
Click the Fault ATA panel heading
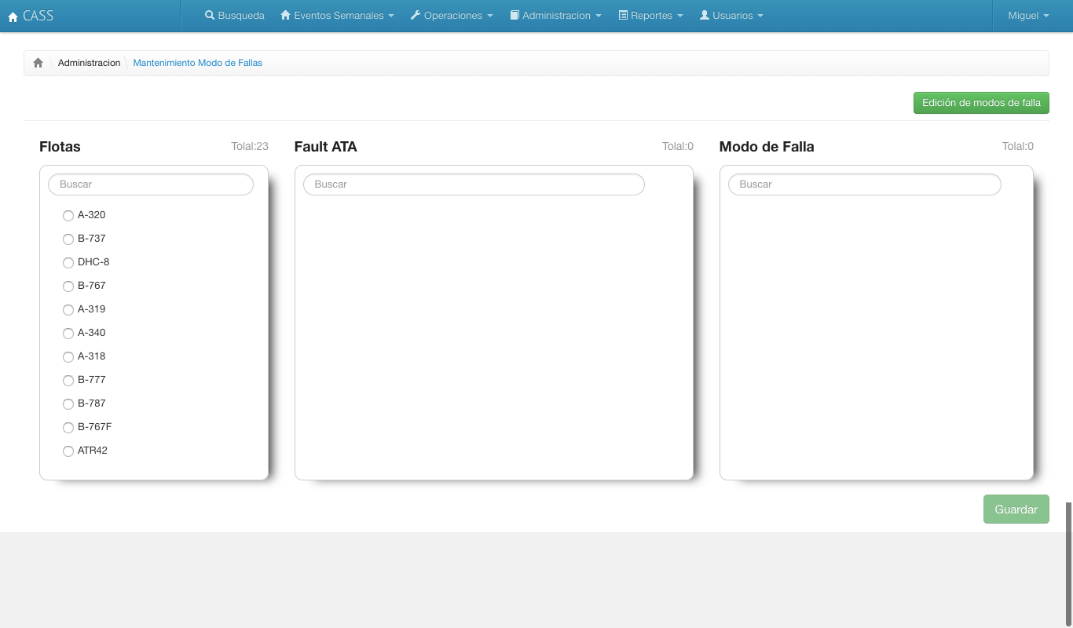[325, 147]
